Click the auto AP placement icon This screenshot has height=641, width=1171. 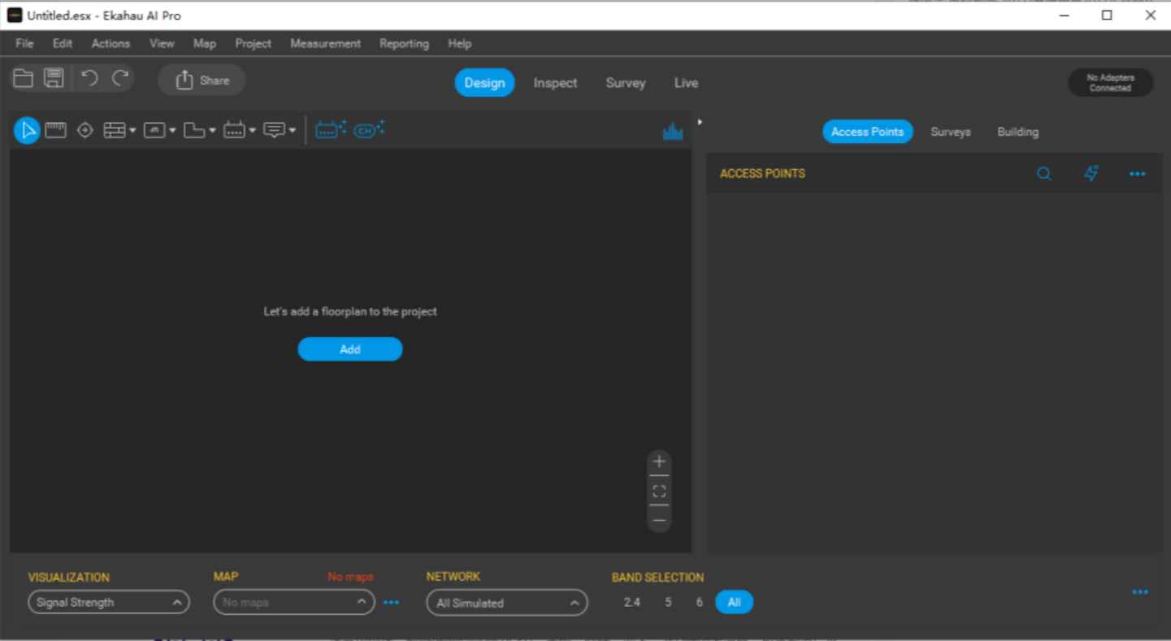330,129
